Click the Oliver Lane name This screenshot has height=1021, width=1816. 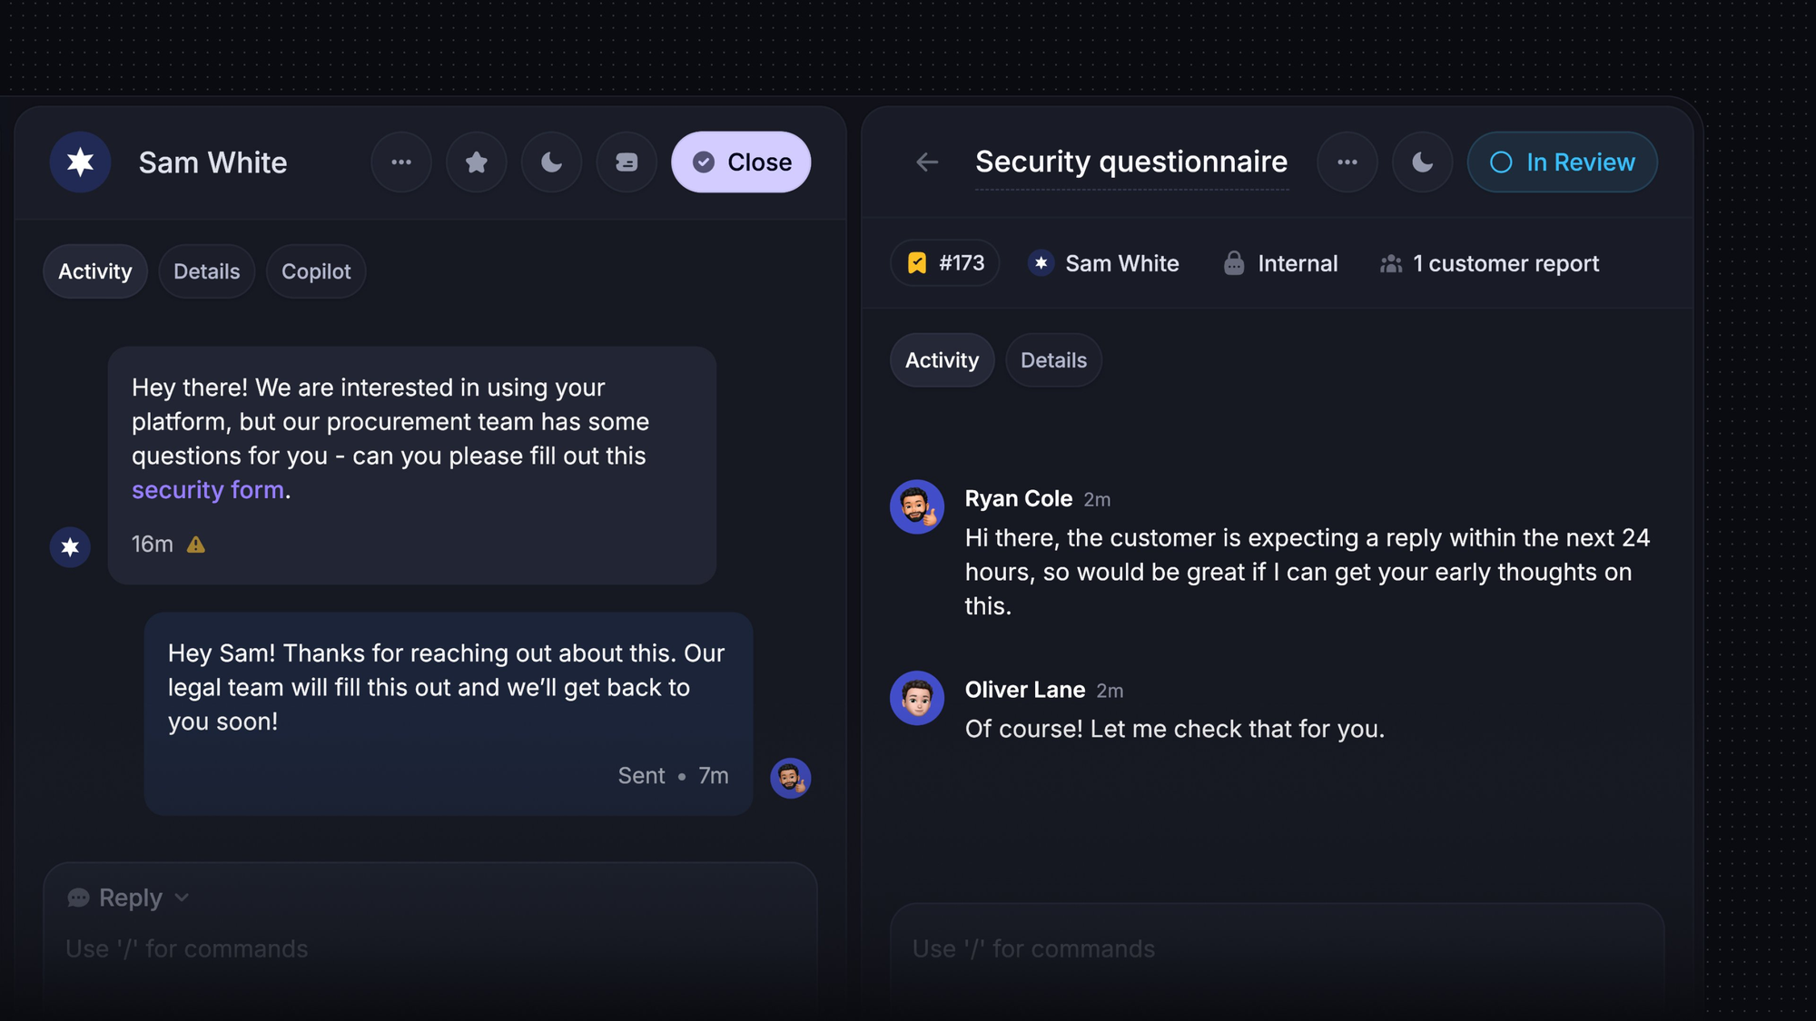(x=1025, y=690)
